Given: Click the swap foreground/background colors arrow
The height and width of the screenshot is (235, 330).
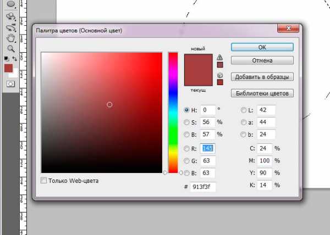Looking at the screenshot, I should pos(14,58).
